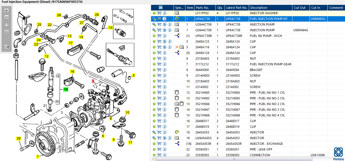Screen dimensions: 345x161
Task: Click the list-with-arrow icon in diagram toolbar
Action: (x=7, y=47)
